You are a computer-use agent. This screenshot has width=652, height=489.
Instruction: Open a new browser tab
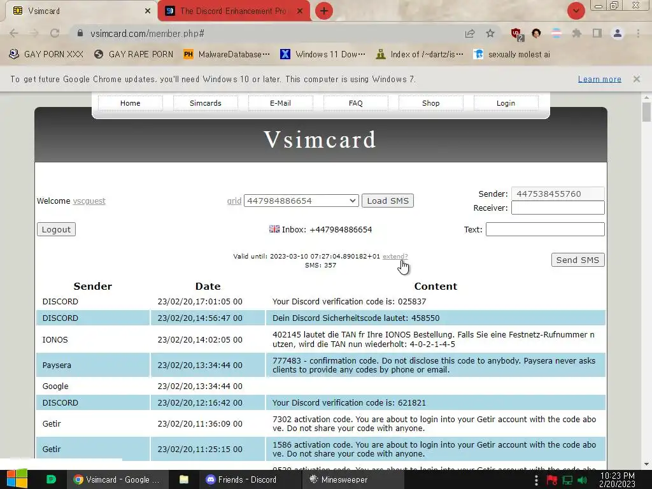(324, 11)
